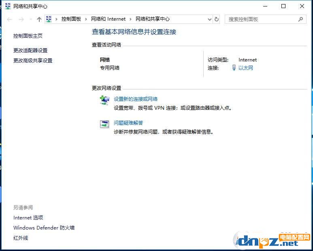Expand the chevron before 控制面板

(57, 19)
